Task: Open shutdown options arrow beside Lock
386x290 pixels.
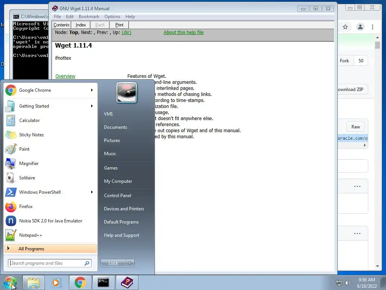Action: tap(130, 263)
